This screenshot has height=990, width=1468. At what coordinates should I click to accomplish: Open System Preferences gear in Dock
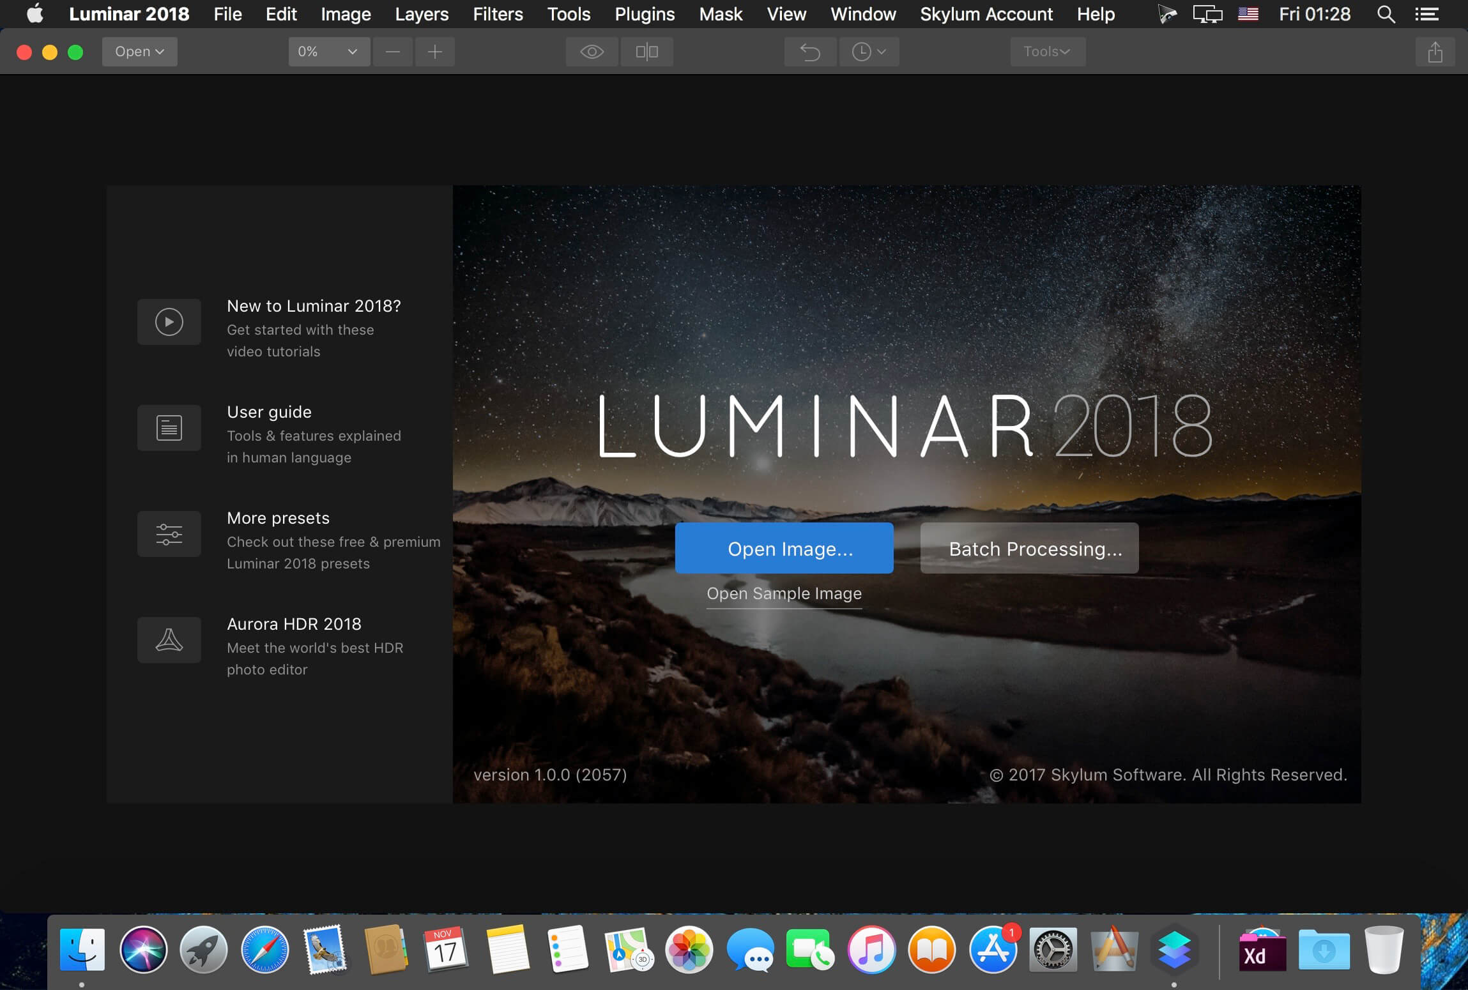coord(1053,950)
